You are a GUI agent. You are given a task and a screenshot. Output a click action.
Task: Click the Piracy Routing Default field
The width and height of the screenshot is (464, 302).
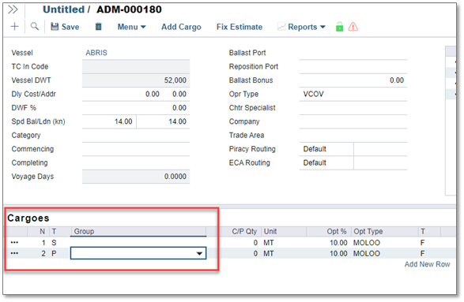(326, 149)
